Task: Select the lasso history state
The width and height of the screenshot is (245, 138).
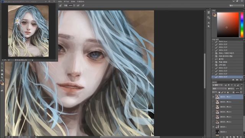Action: pyautogui.click(x=227, y=59)
